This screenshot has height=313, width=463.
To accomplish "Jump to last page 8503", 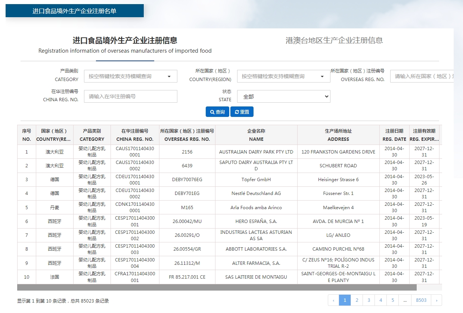I will click(x=421, y=300).
